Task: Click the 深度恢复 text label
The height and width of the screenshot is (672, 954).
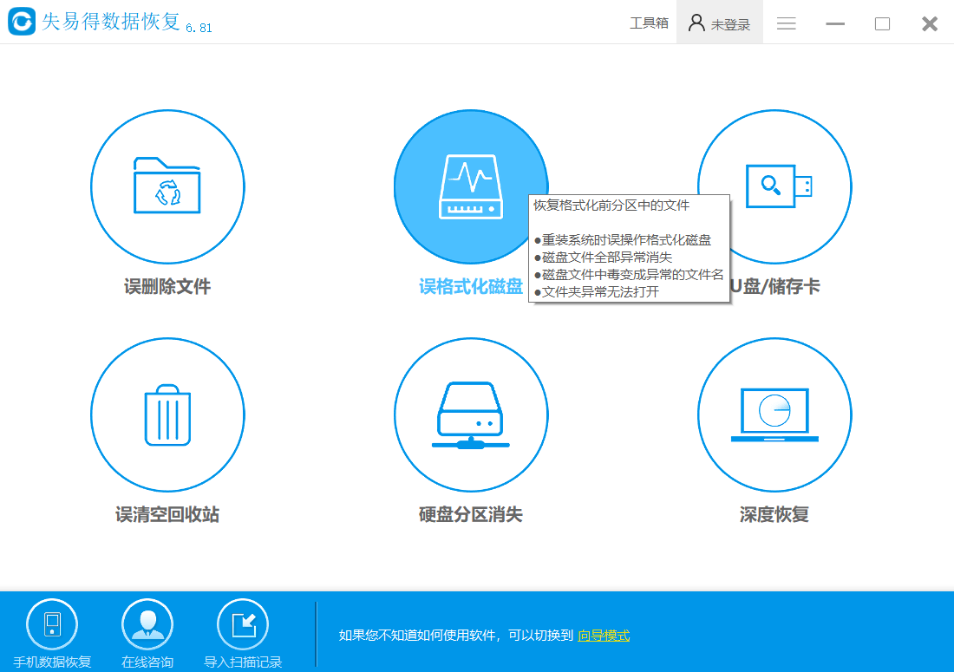Action: click(774, 514)
